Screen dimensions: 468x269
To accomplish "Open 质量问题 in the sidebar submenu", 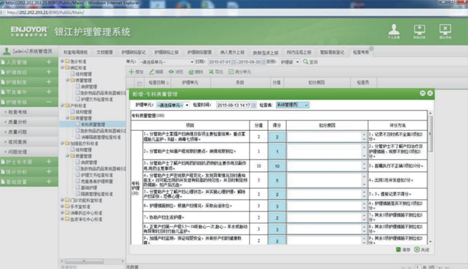I will [x=17, y=131].
